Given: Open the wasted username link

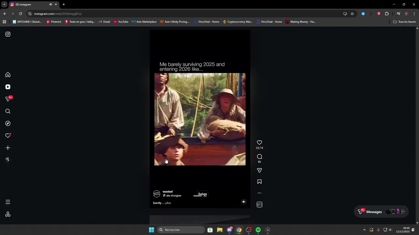Looking at the screenshot, I should pyautogui.click(x=168, y=192).
